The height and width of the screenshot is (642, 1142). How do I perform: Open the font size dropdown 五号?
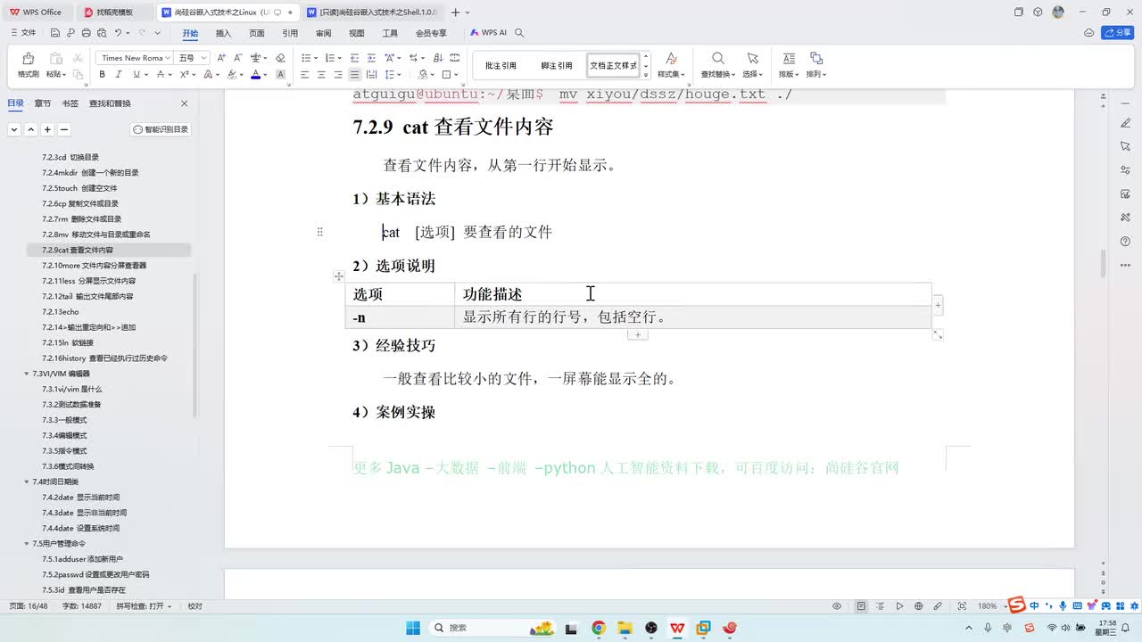pyautogui.click(x=204, y=58)
